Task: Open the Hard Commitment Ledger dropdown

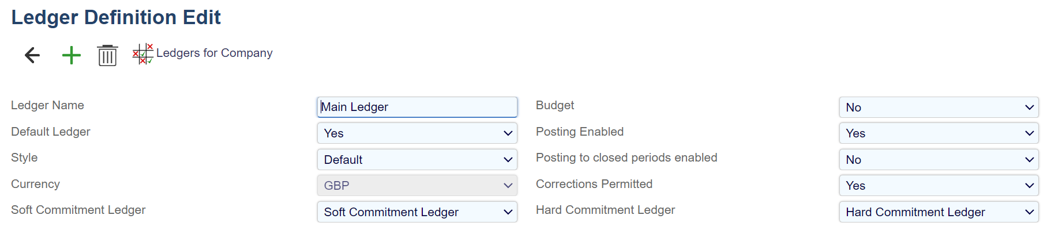Action: pyautogui.click(x=939, y=212)
